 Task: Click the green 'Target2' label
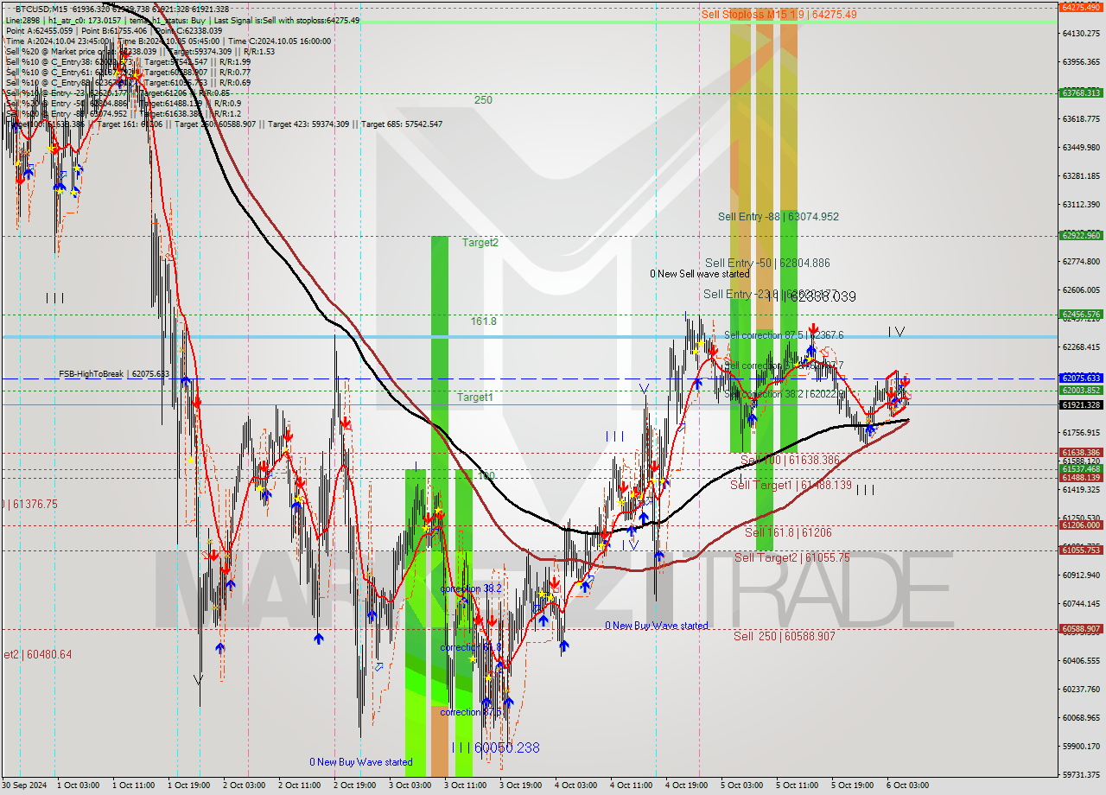[x=480, y=243]
